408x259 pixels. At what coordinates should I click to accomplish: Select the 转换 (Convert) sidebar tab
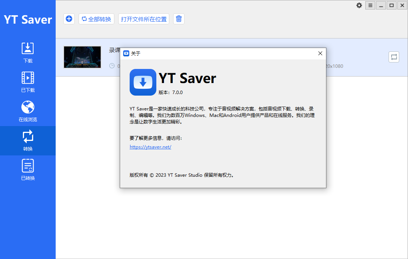pos(27,141)
